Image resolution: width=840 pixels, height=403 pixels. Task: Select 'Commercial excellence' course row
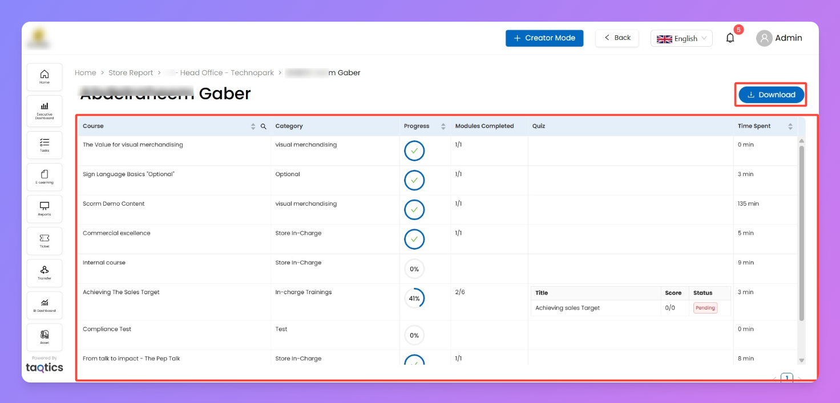click(x=116, y=233)
